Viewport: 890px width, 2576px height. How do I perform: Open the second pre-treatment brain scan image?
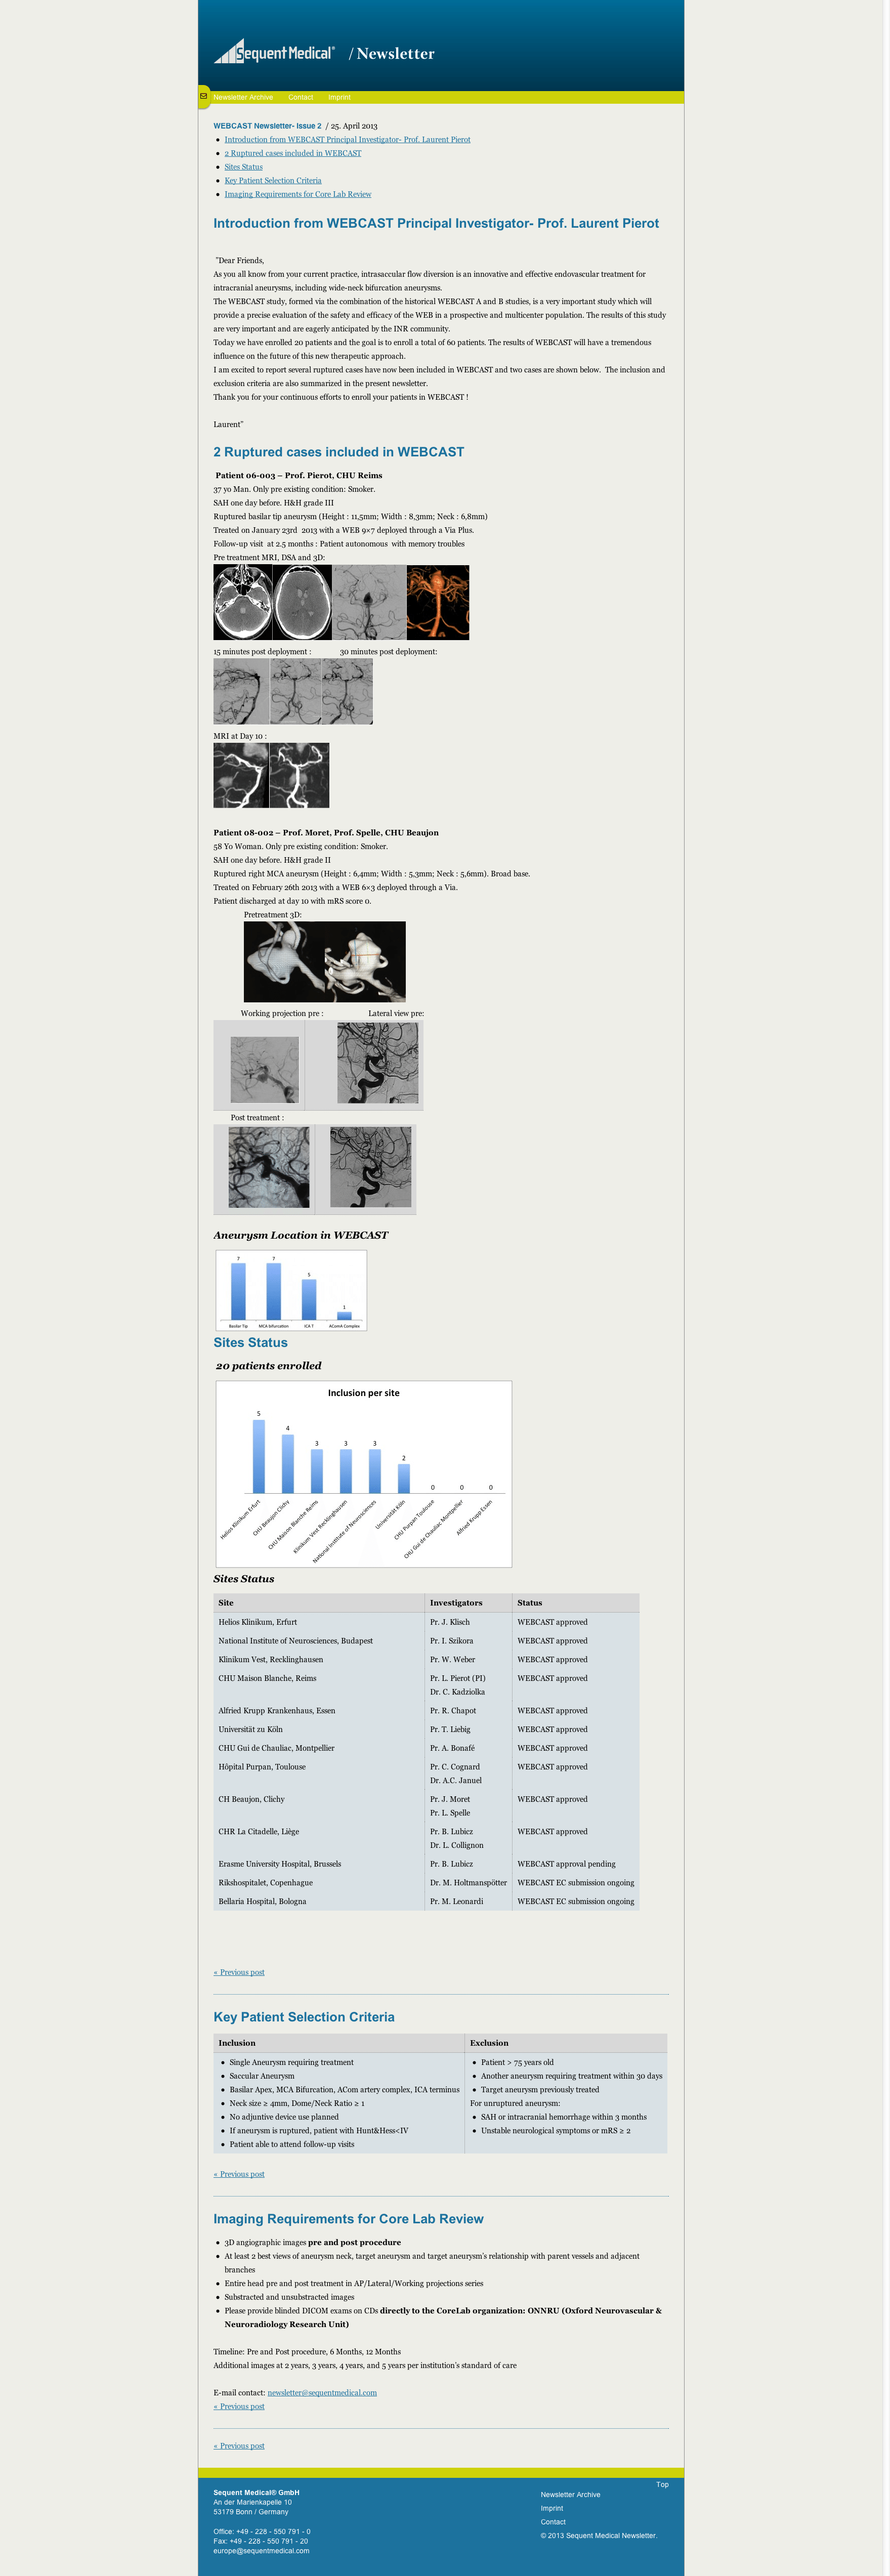303,602
